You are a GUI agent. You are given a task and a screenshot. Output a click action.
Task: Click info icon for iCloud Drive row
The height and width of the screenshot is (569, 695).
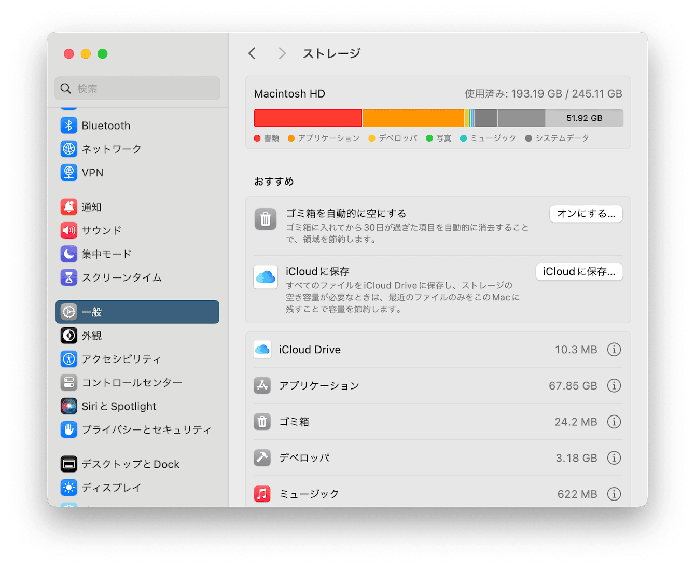pos(614,350)
